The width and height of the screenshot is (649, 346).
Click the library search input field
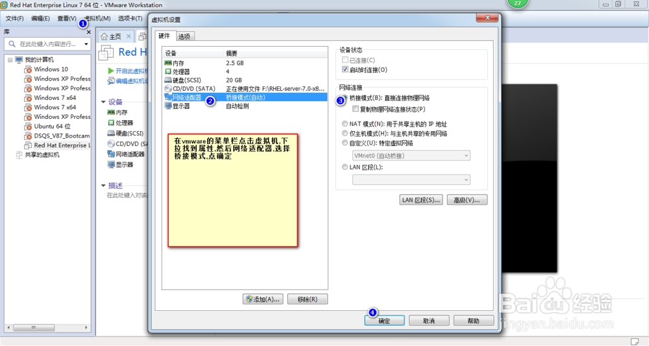(x=49, y=44)
